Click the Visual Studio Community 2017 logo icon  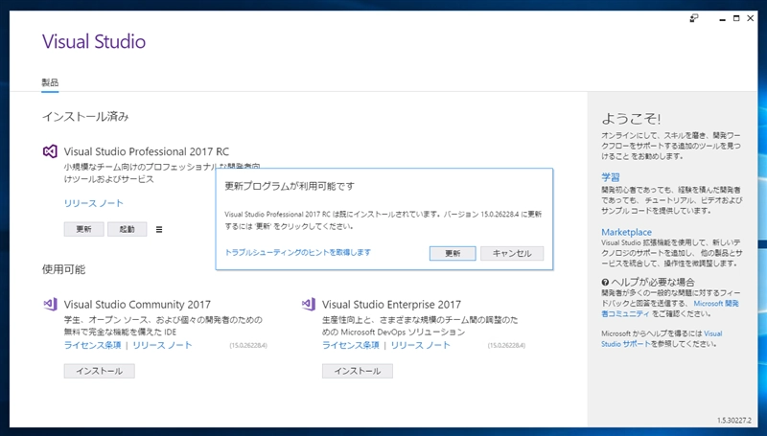click(50, 305)
